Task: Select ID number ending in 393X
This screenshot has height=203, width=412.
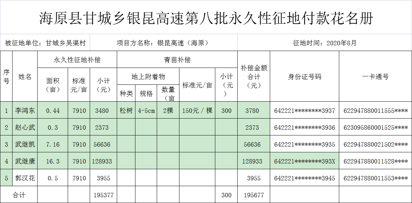Action: [x=304, y=161]
